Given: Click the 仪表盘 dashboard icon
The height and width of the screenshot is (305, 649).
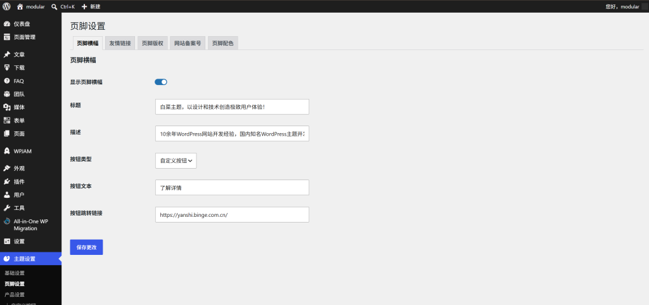Looking at the screenshot, I should 6,24.
